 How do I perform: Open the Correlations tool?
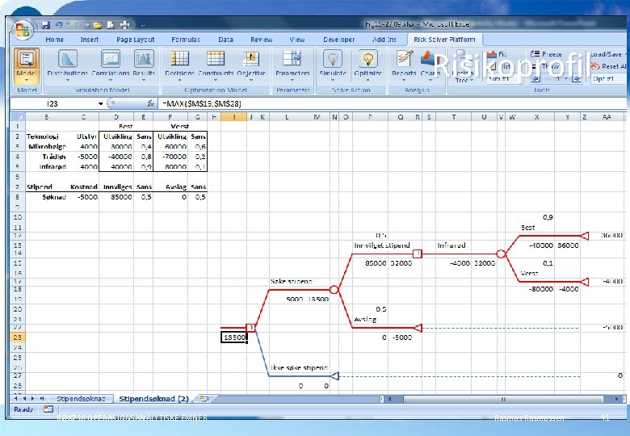pyautogui.click(x=111, y=65)
